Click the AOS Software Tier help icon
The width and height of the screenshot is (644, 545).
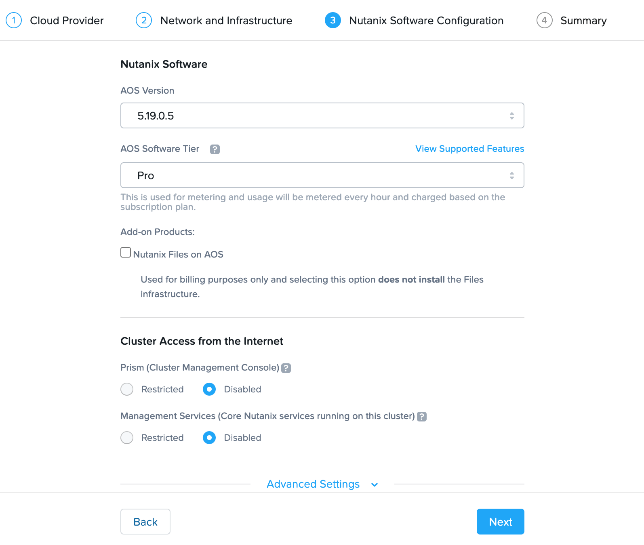[x=215, y=149]
